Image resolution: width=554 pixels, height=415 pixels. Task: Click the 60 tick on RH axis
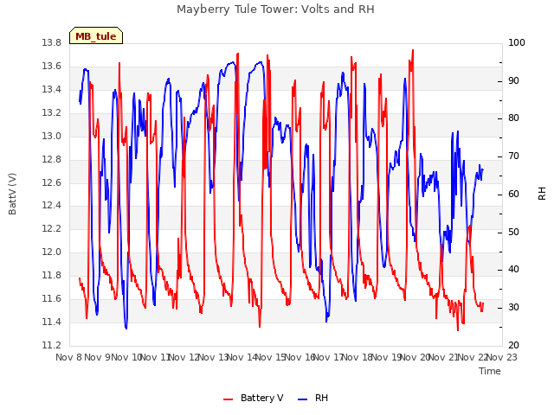tap(513, 194)
